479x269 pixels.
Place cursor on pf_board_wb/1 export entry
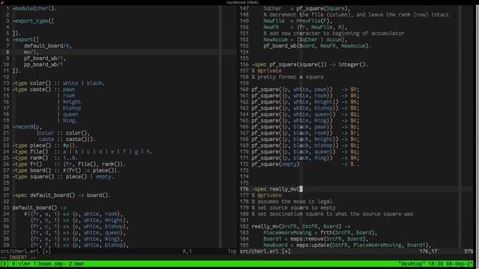click(45, 58)
